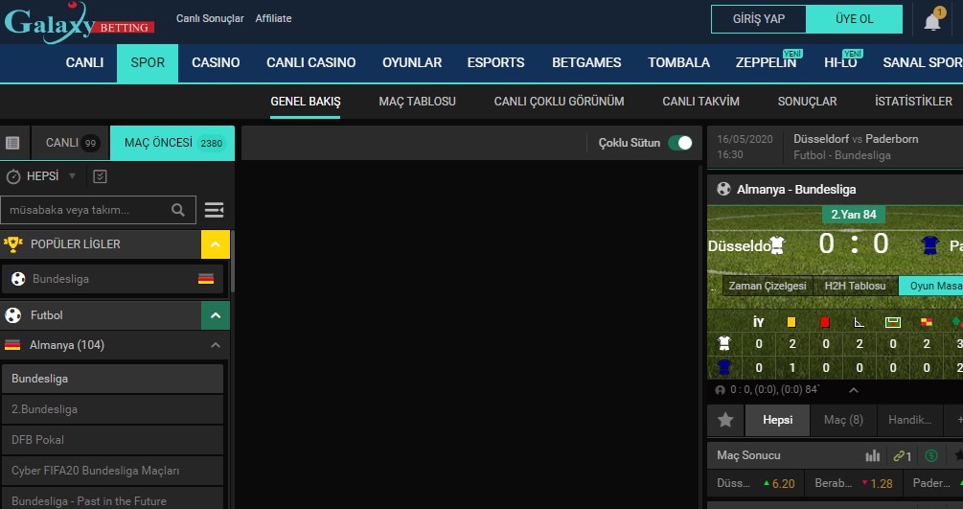This screenshot has width=963, height=509.
Task: Click the favorites star tab beside Hepsi
Action: pos(725,420)
